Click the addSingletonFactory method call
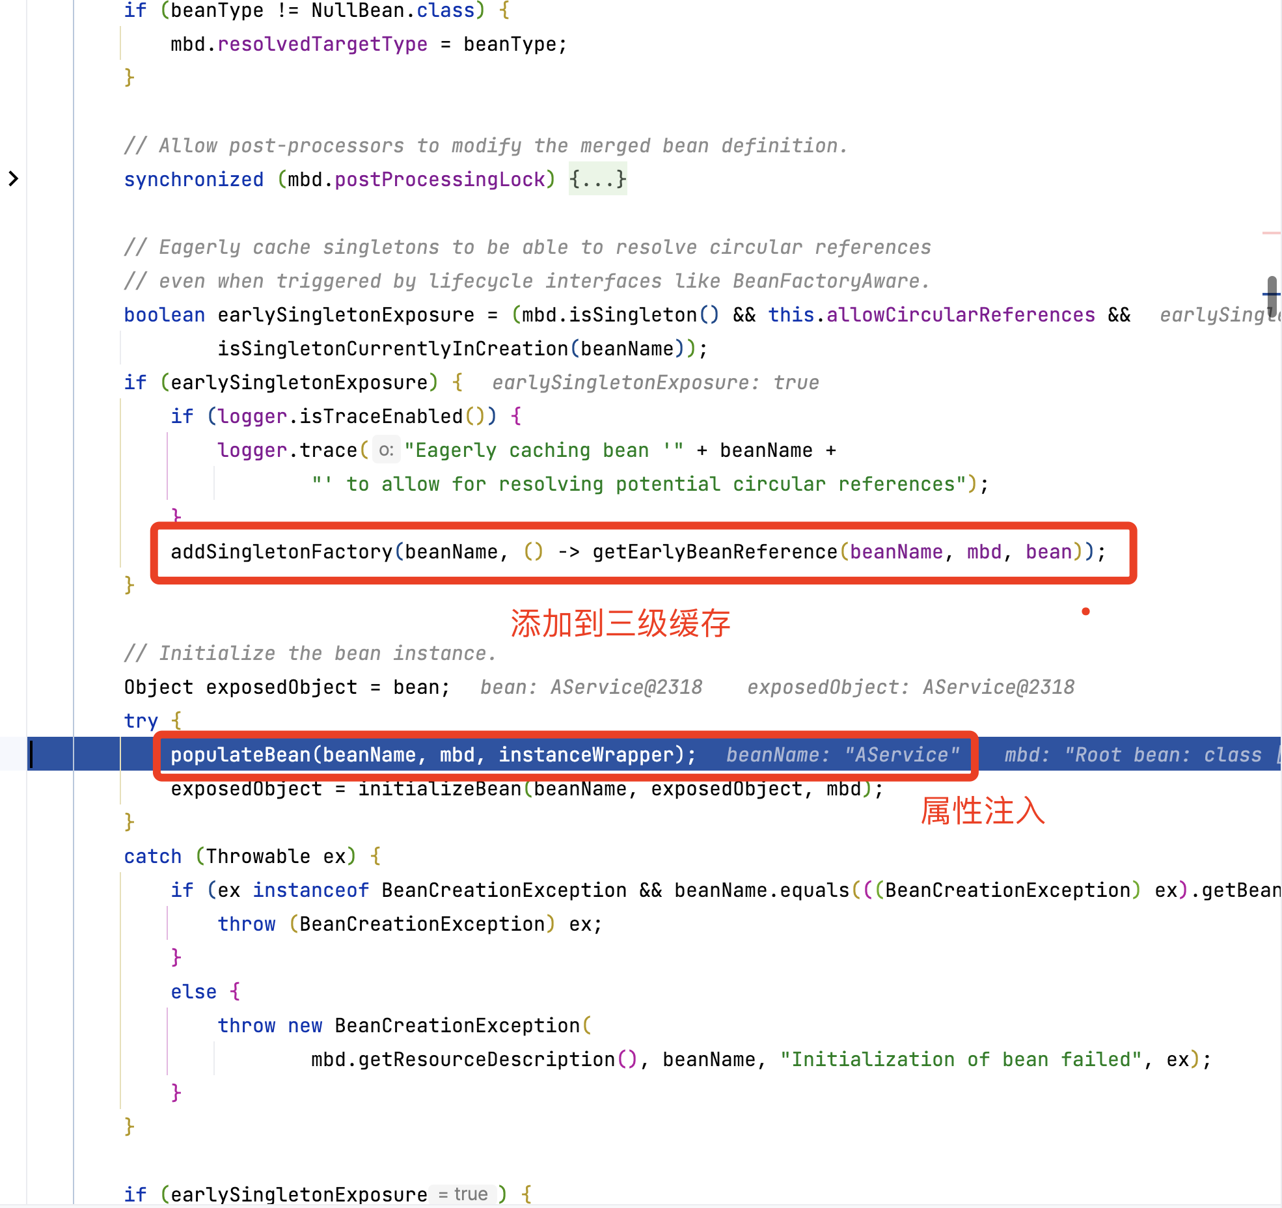This screenshot has height=1208, width=1282. click(x=281, y=552)
